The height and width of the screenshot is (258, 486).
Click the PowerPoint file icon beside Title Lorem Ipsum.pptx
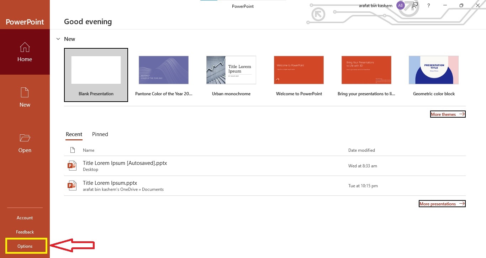point(72,185)
